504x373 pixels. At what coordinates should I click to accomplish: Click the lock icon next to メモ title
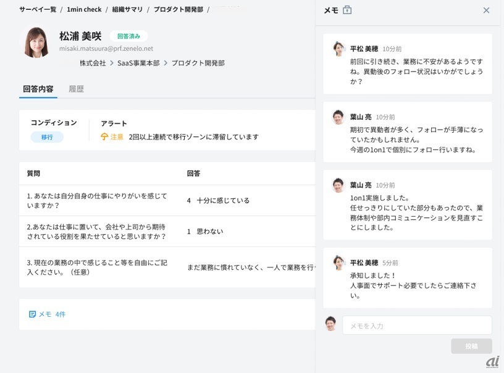(347, 10)
